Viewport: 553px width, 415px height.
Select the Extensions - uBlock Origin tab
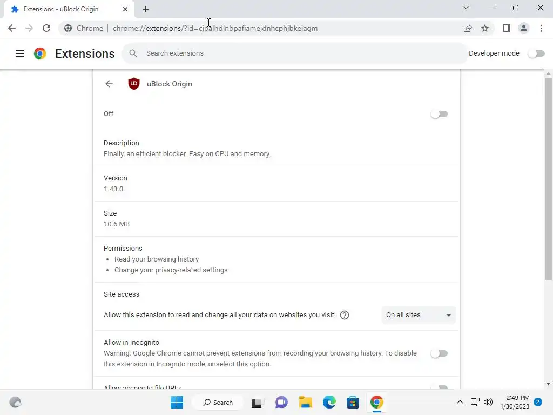point(69,9)
